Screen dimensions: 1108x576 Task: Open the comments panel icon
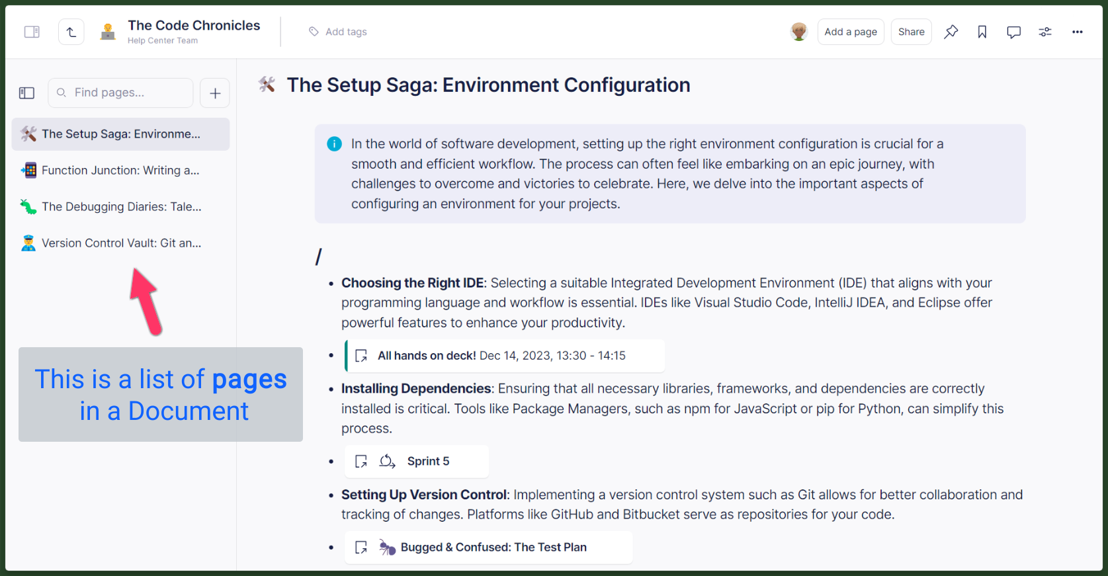coord(1013,32)
